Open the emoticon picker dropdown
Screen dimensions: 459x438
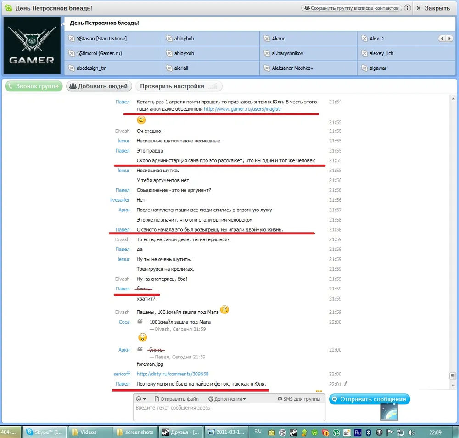(x=141, y=399)
